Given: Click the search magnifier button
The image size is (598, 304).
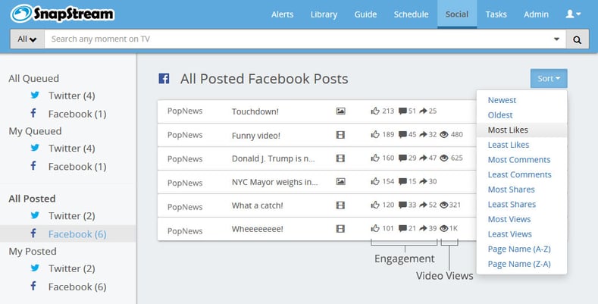Looking at the screenshot, I should click(577, 39).
